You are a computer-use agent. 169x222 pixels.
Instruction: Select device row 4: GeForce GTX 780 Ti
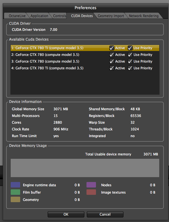point(85,68)
